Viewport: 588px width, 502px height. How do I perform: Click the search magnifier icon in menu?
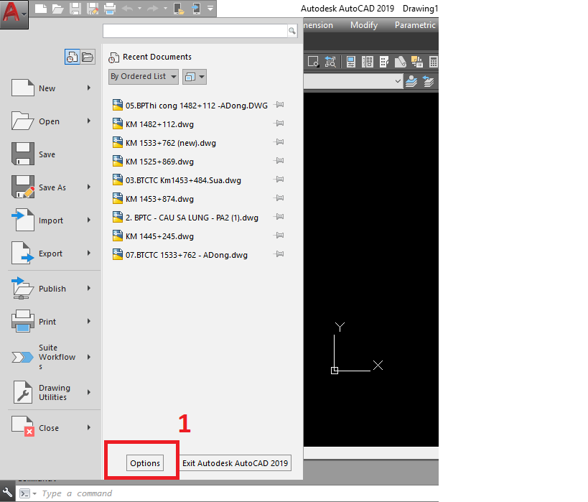pyautogui.click(x=292, y=31)
